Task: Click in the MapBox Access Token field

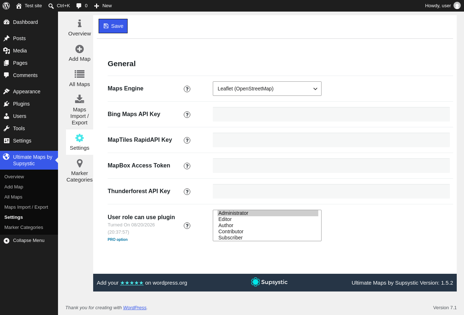Action: (331, 166)
